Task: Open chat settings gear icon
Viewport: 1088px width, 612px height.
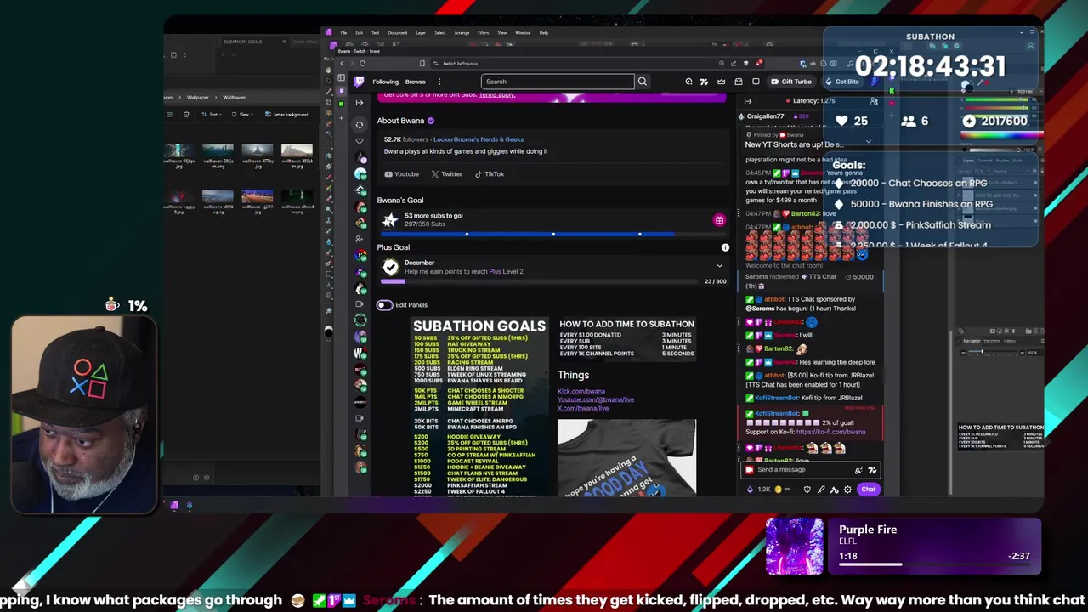Action: [847, 490]
